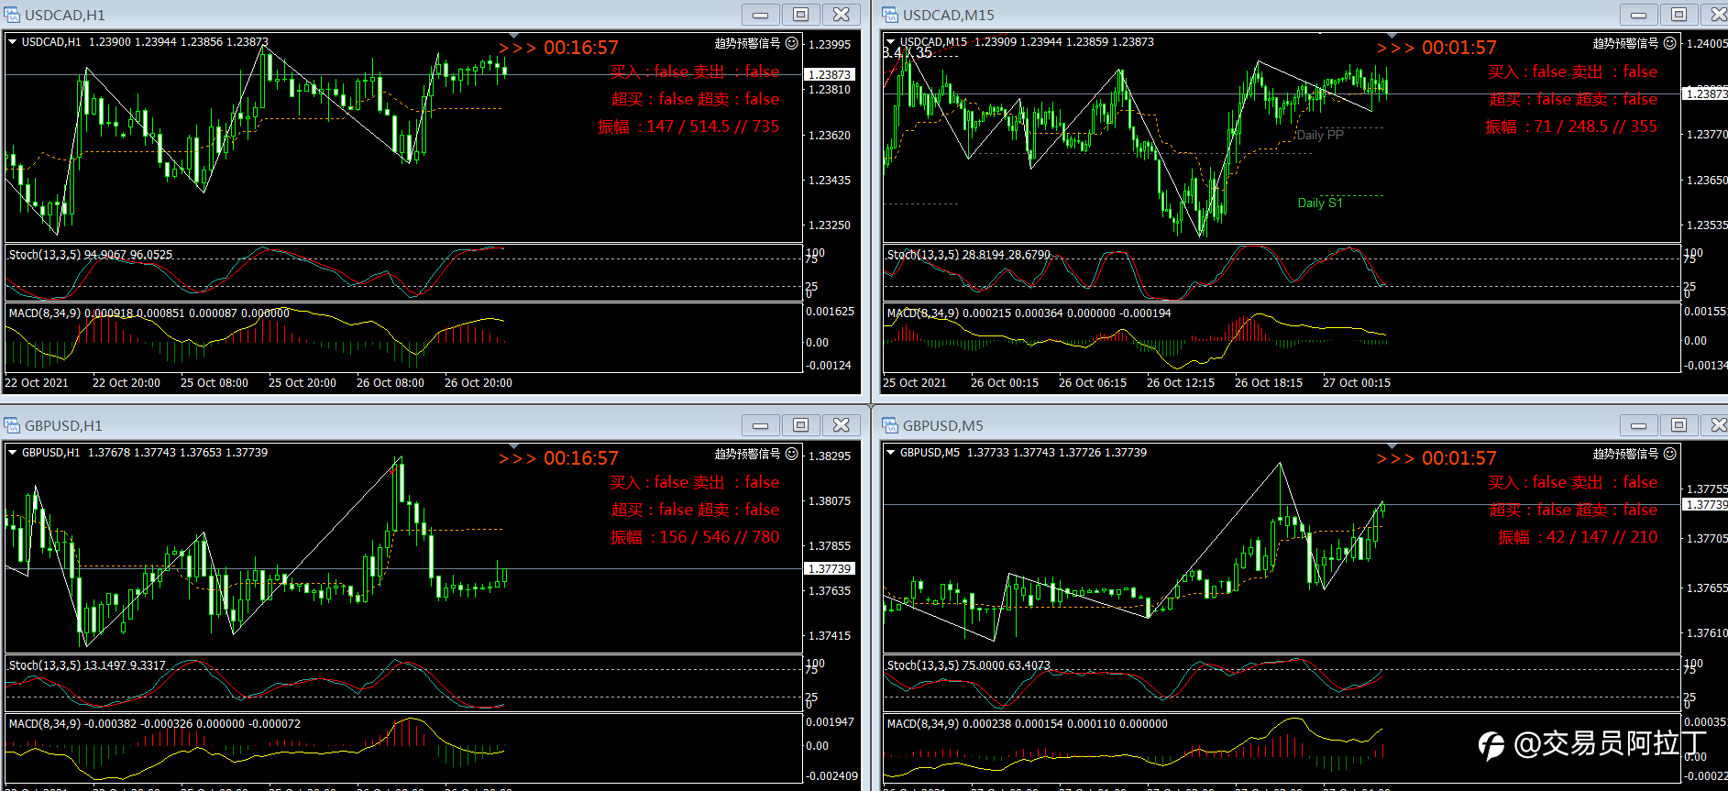Click Stoch(13,3,5) 13.1497 9.3317 indicator label
Image resolution: width=1728 pixels, height=791 pixels.
(x=87, y=665)
